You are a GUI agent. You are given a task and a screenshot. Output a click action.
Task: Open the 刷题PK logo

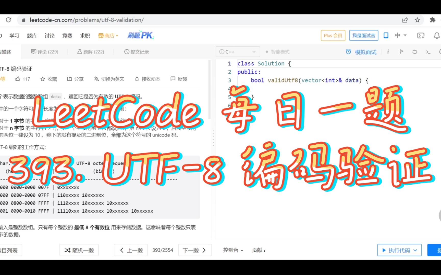point(141,35)
